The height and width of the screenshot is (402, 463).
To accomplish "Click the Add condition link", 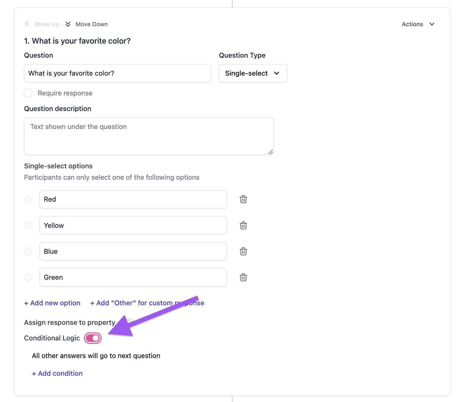I will tap(57, 373).
